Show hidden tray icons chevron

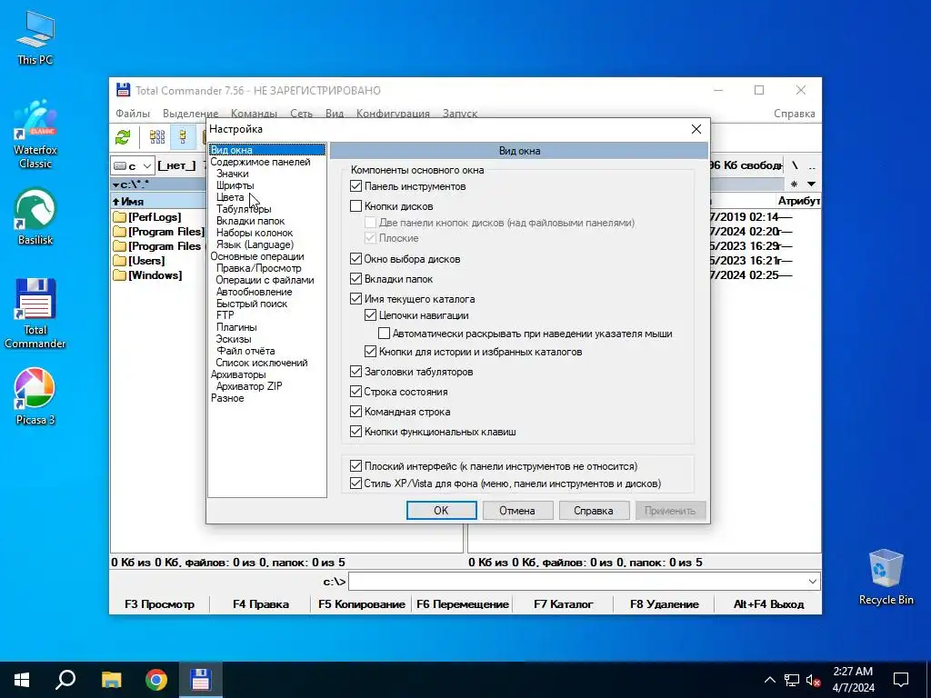tap(769, 680)
